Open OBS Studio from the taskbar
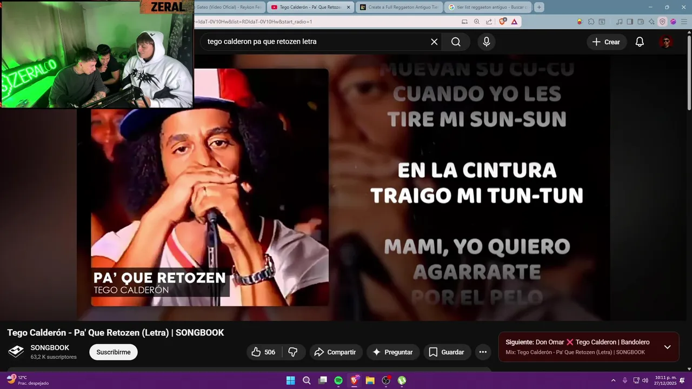This screenshot has width=692, height=389. click(386, 380)
